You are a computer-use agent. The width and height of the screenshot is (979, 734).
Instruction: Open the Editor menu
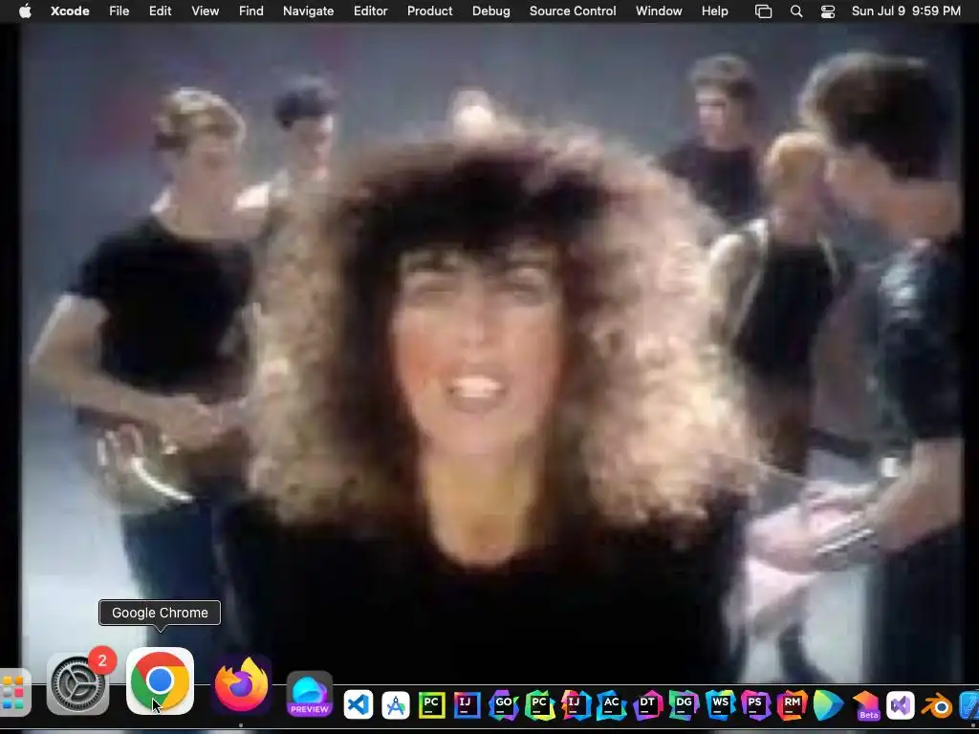[x=370, y=11]
